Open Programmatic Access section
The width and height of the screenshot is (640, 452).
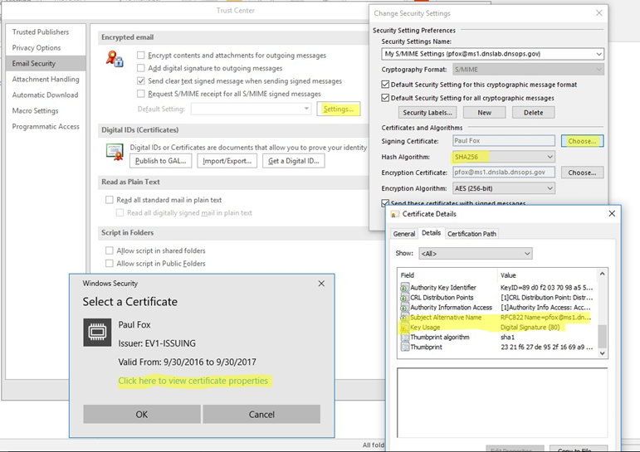tap(46, 126)
